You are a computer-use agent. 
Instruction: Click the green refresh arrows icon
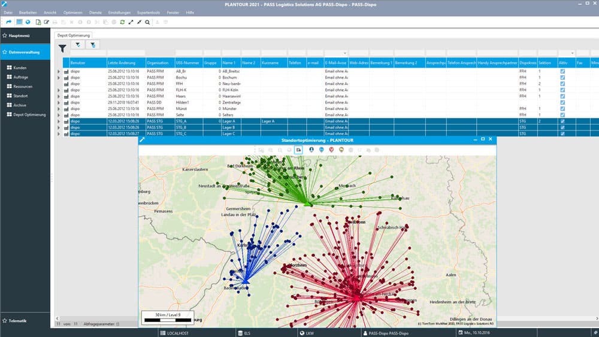point(122,22)
